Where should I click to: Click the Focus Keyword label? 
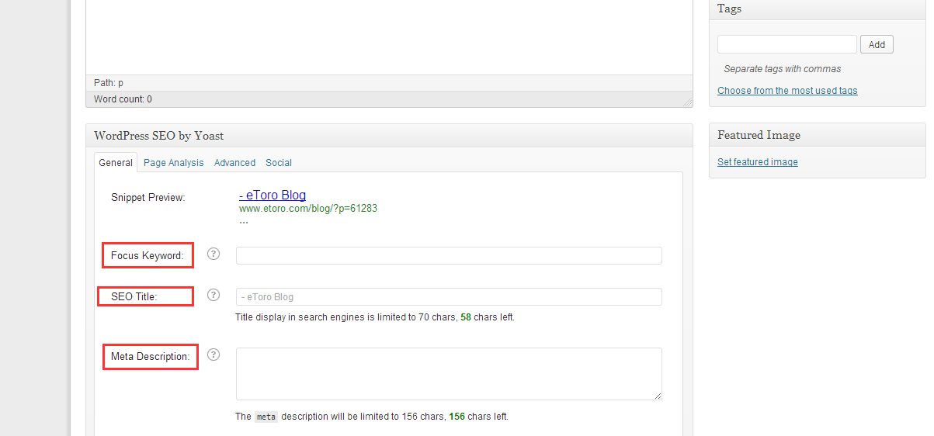click(x=148, y=255)
